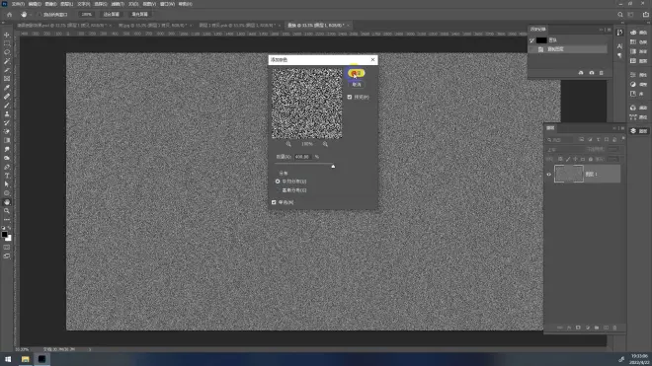Select the Shape tool

point(7,193)
